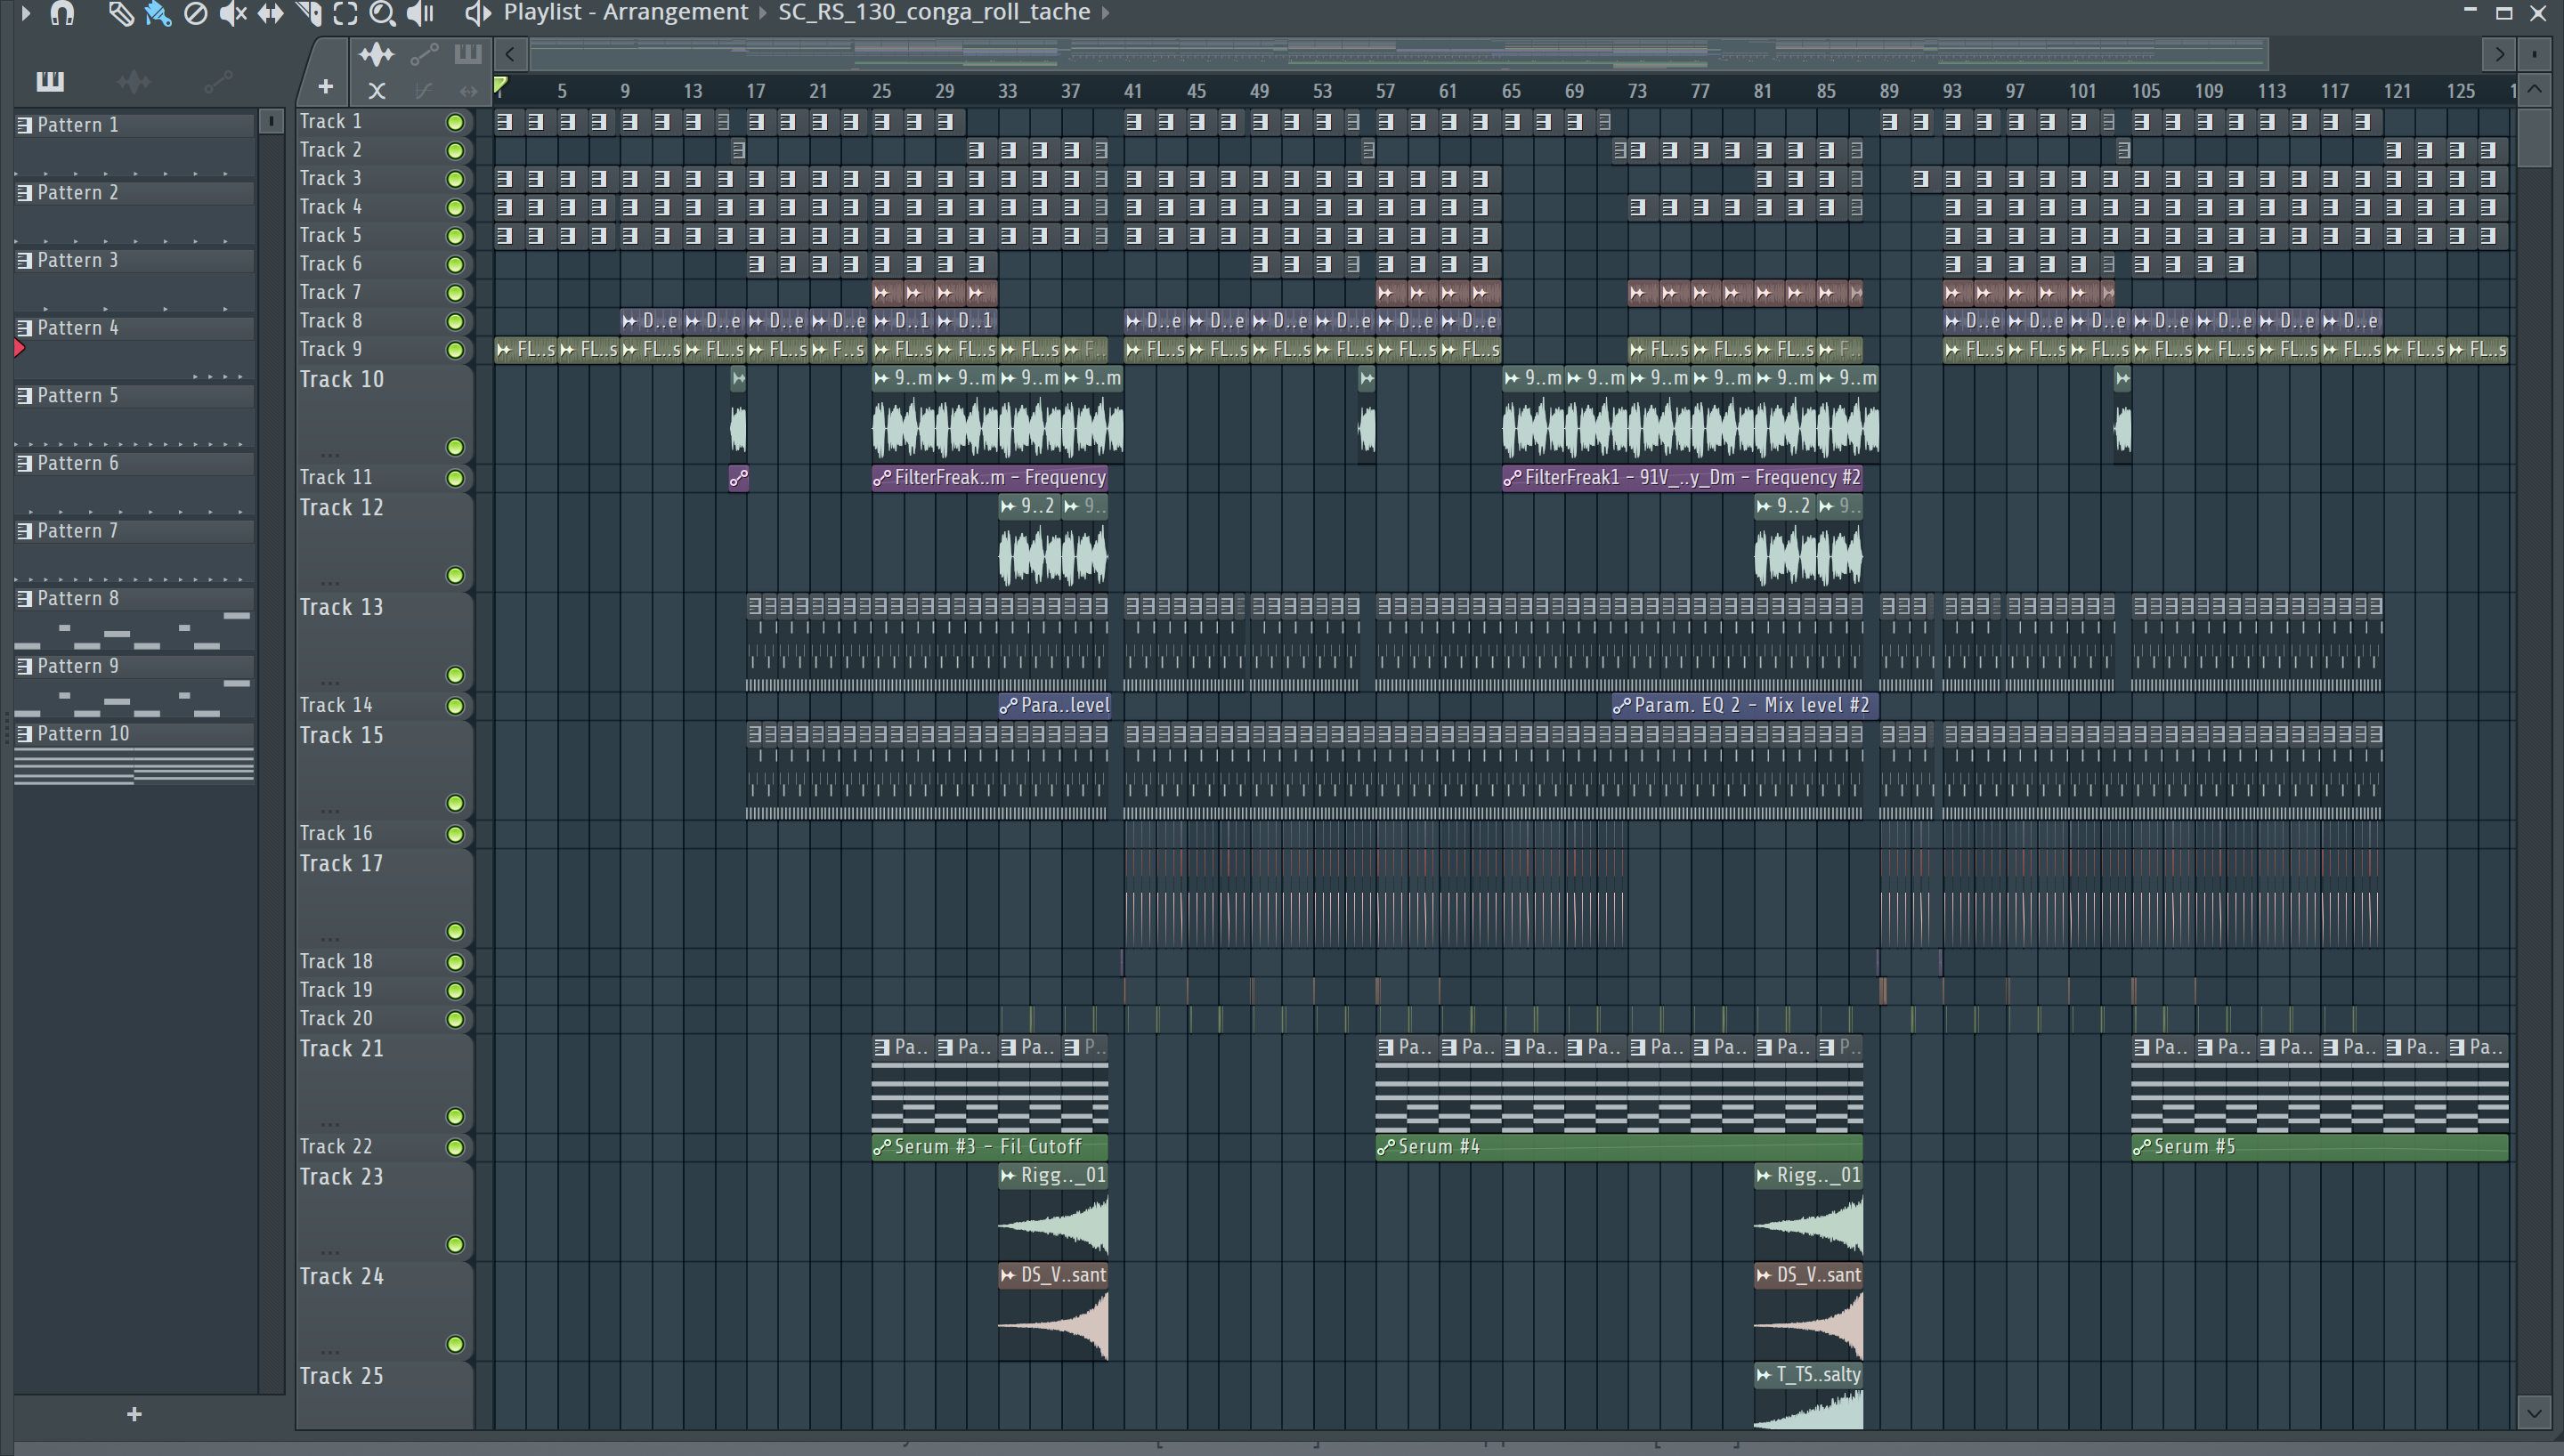Toggle the magnet snap tool
This screenshot has width=2564, height=1456.
point(63,13)
